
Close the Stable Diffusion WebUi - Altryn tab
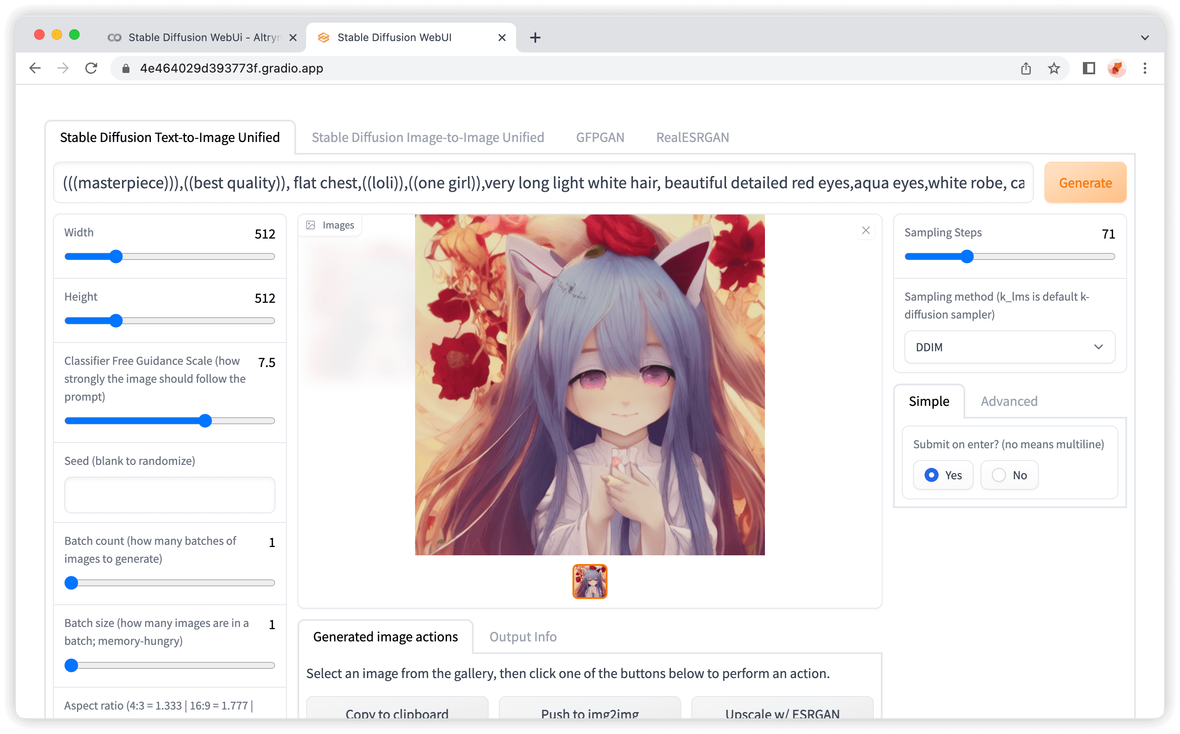point(293,38)
